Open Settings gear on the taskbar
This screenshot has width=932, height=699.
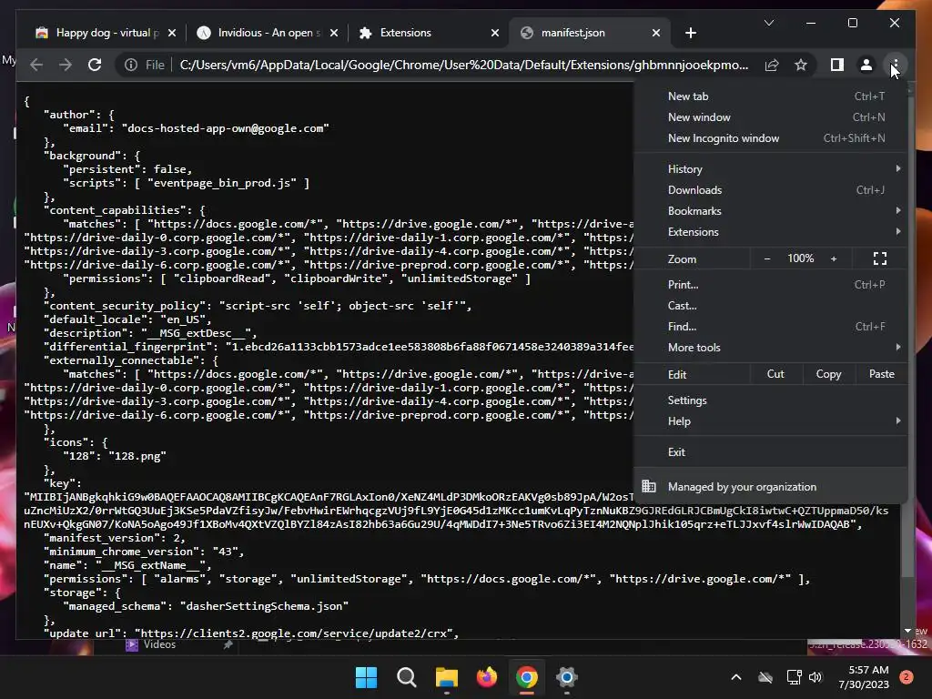pos(566,677)
